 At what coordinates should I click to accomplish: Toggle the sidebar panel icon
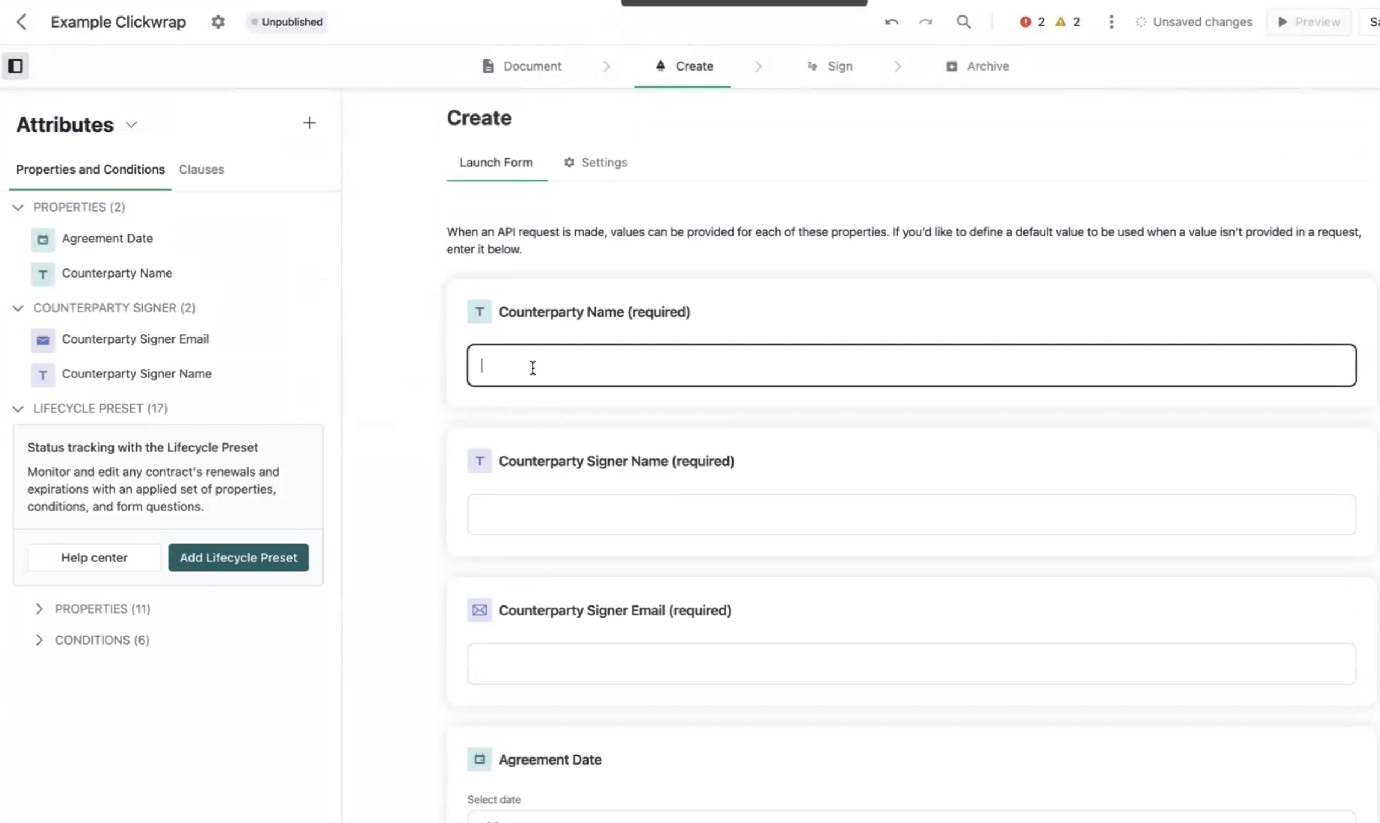15,66
